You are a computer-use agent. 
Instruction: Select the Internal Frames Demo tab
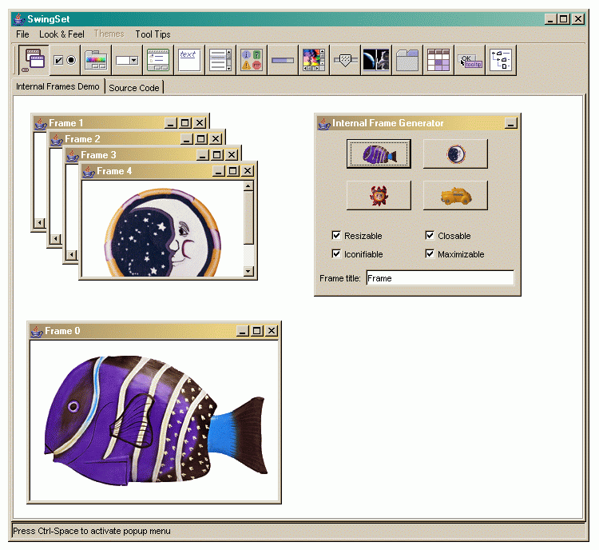58,86
